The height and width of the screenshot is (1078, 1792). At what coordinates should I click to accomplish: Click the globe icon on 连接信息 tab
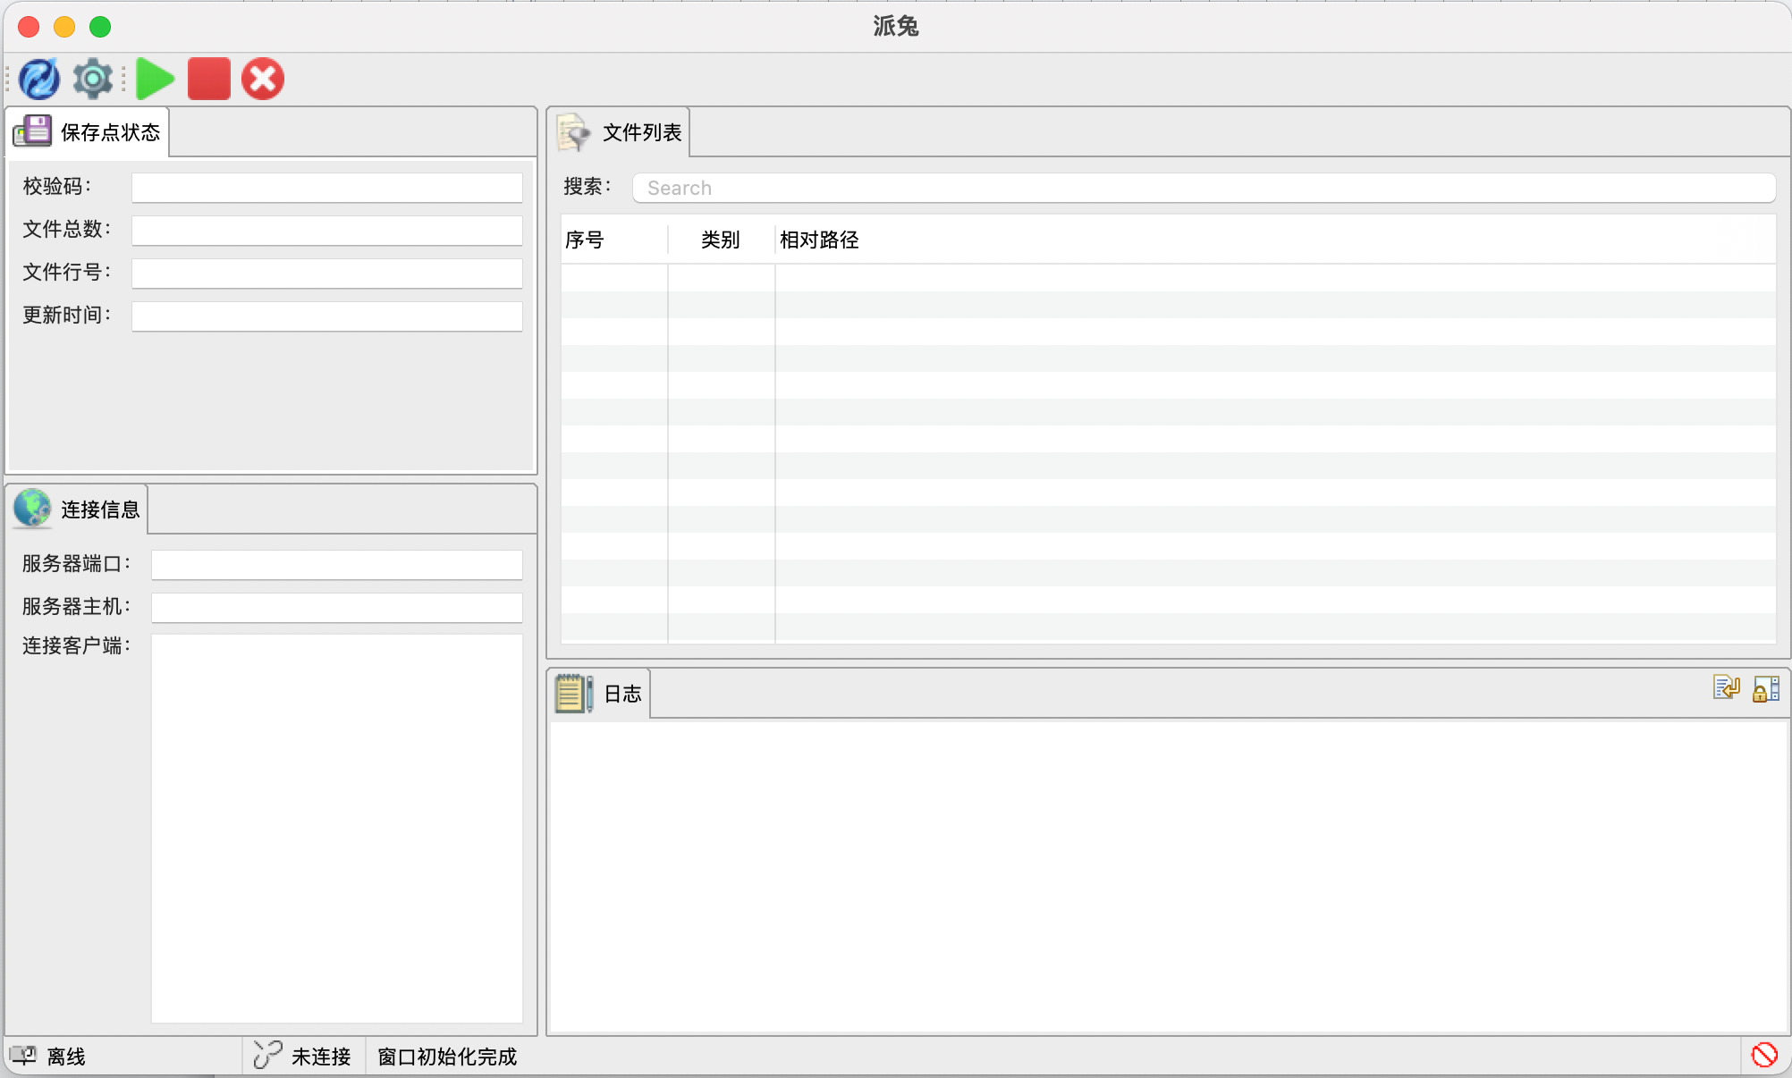coord(32,510)
